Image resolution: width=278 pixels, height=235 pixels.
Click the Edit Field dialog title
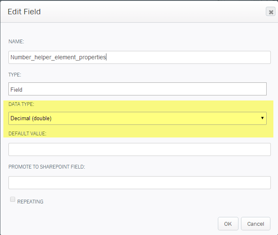[x=24, y=12]
